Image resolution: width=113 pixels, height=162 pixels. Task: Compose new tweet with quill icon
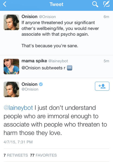106,4
